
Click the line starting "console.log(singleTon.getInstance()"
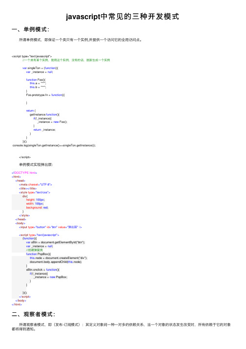click(x=54, y=145)
